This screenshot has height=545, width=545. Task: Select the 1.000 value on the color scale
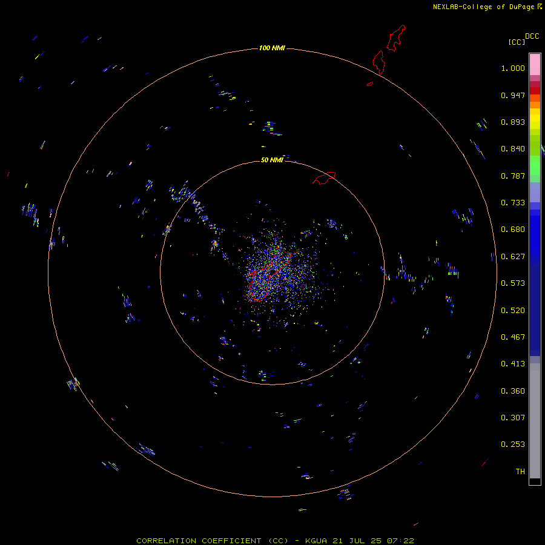click(x=513, y=68)
